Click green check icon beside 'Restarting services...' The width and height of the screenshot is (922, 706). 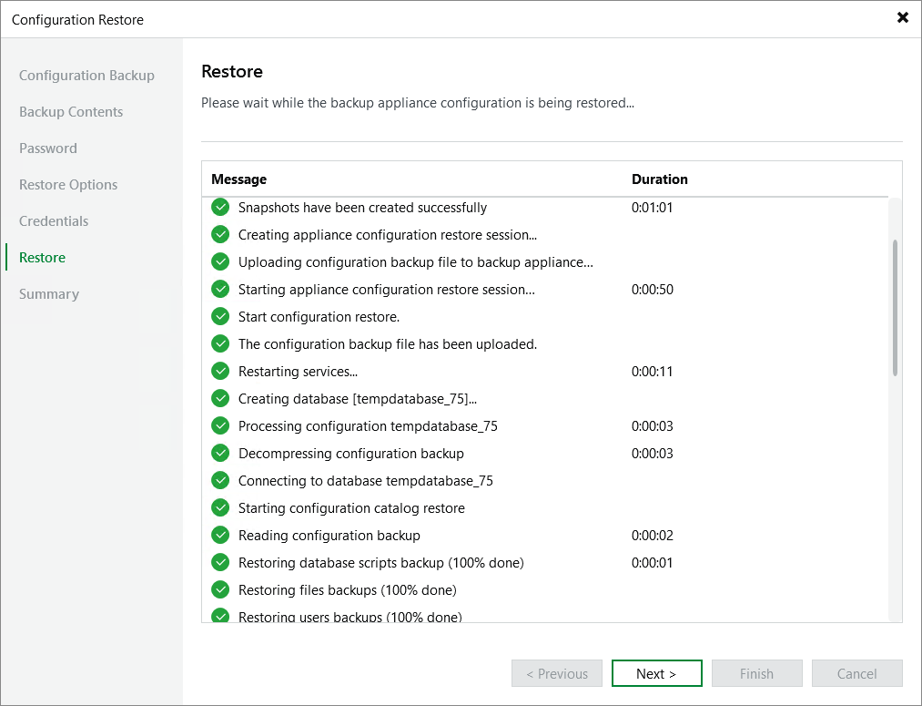point(220,371)
